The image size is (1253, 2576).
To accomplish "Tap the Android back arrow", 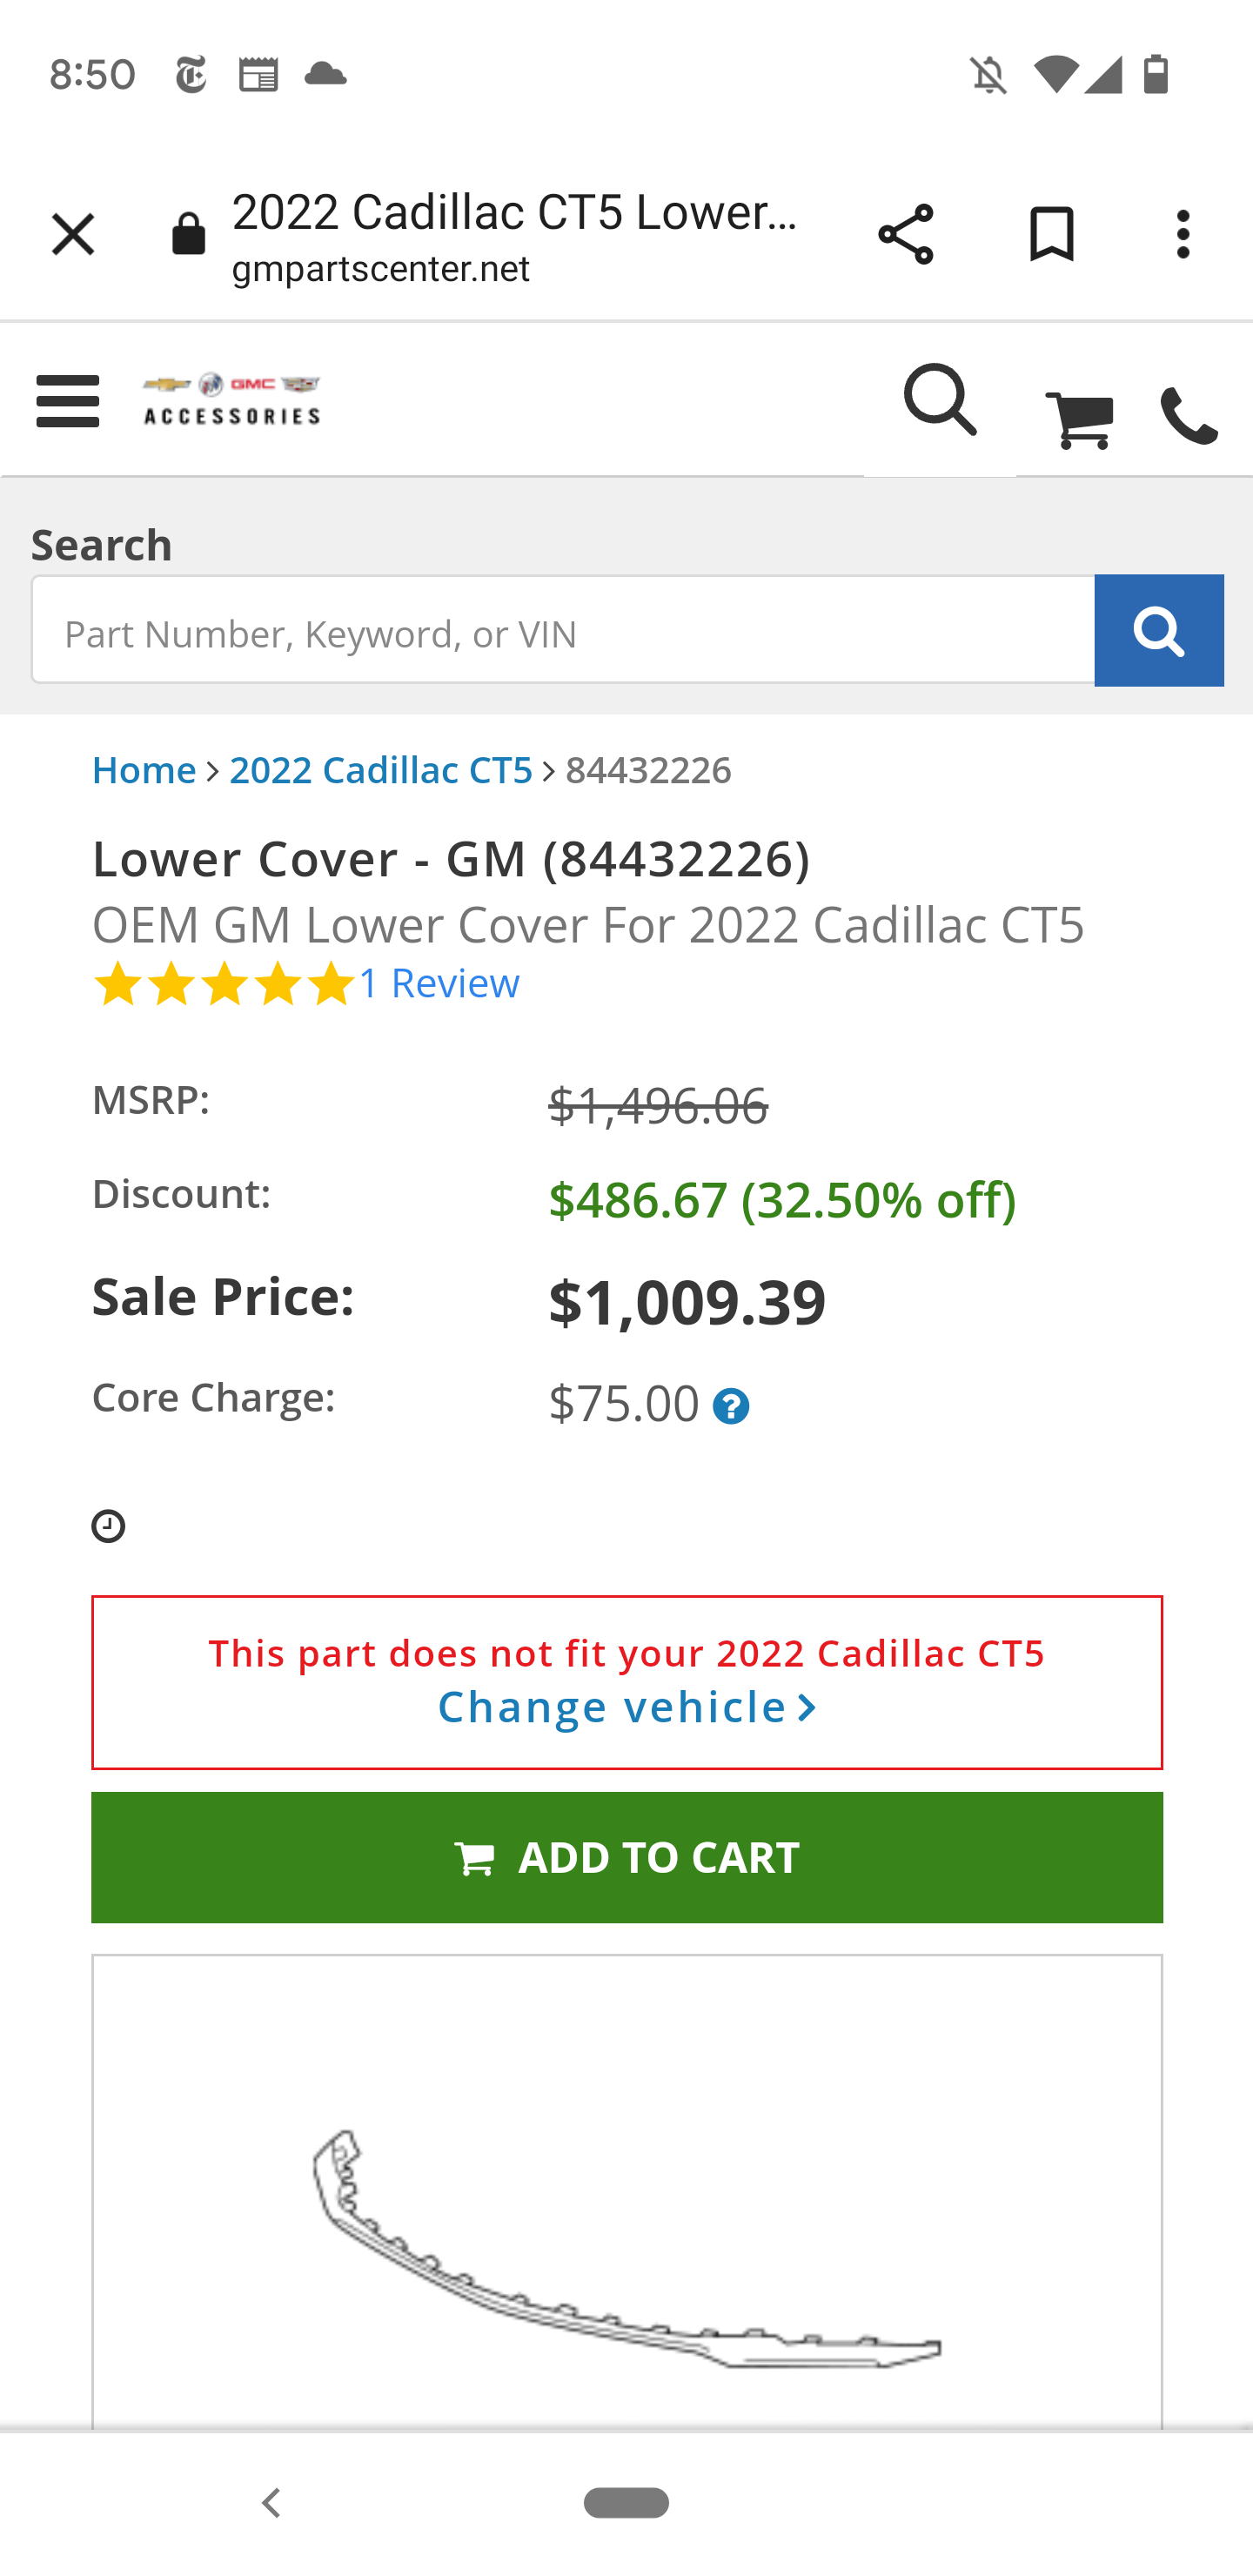I will click(271, 2502).
